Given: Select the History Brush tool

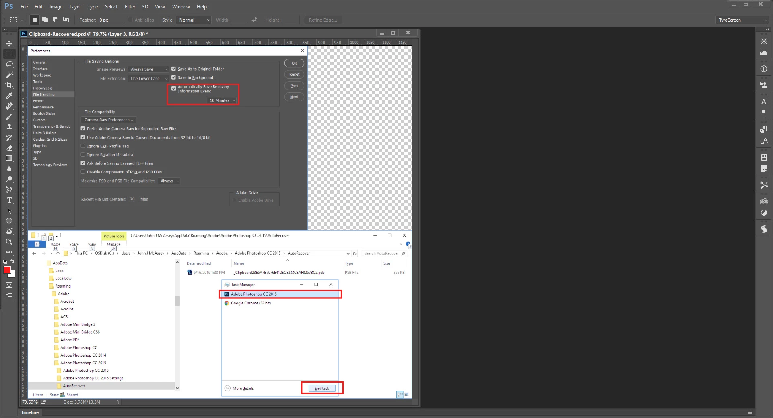Looking at the screenshot, I should (9, 137).
